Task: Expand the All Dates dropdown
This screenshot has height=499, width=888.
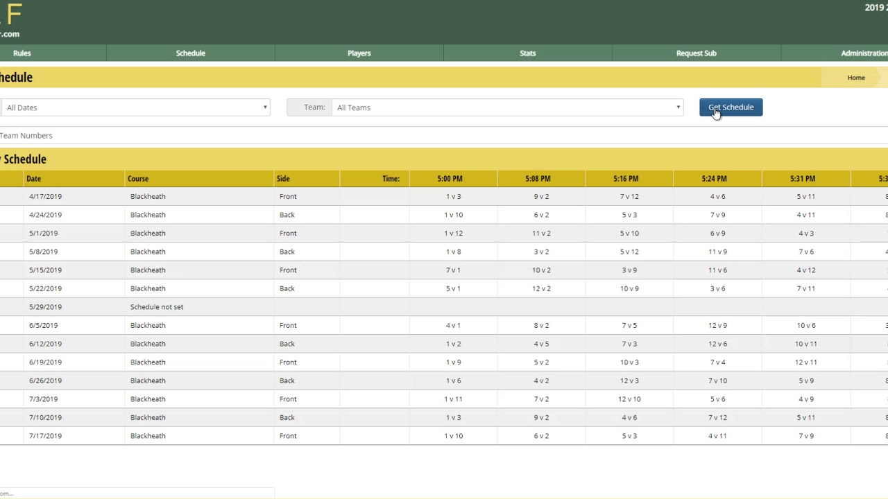Action: tap(135, 107)
